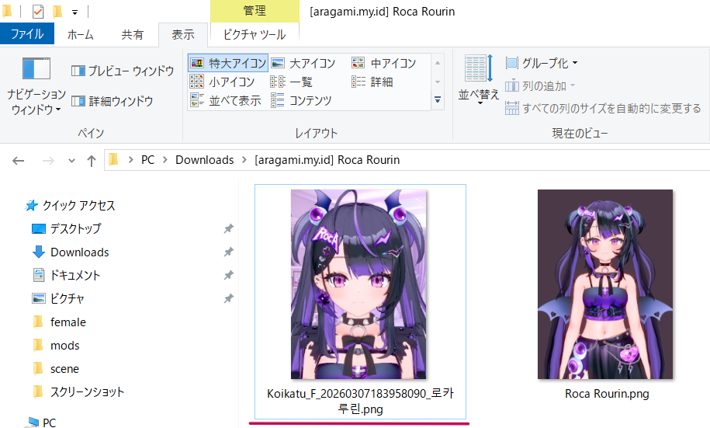Select Tiles (並べて表示) layout
The width and height of the screenshot is (710, 428).
point(226,100)
